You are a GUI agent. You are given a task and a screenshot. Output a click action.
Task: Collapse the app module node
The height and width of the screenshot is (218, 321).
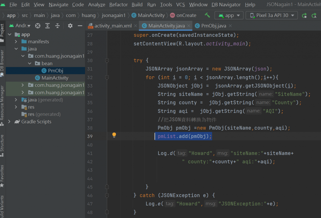pos(10,35)
